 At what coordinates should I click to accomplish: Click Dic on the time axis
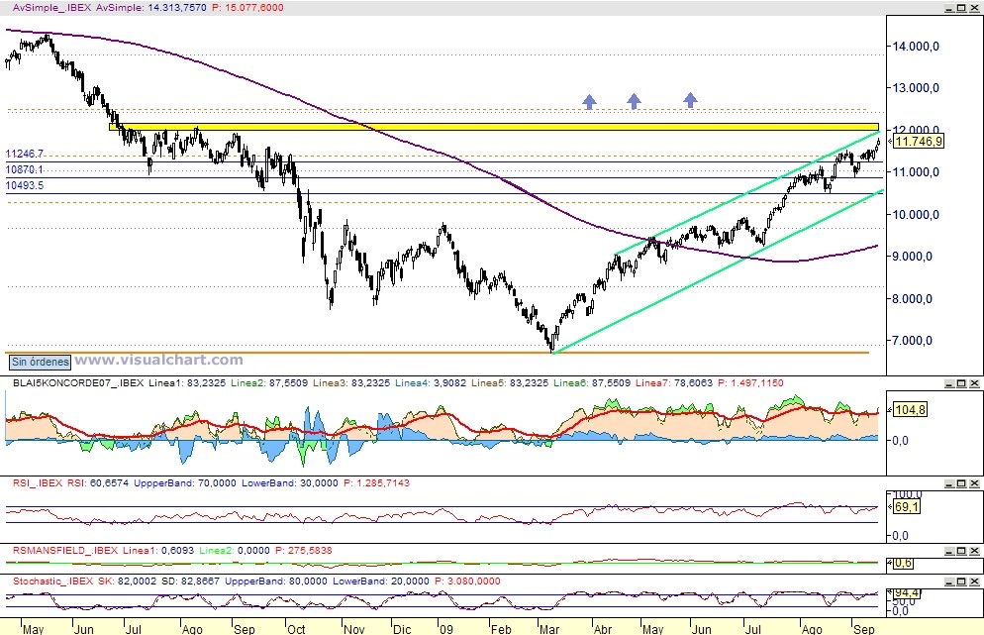pos(402,629)
